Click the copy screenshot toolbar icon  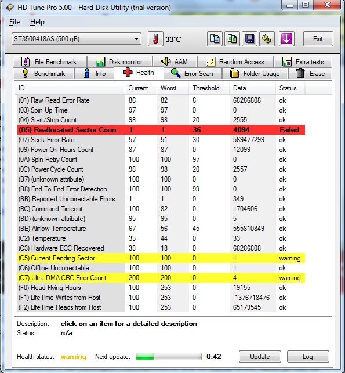pos(232,39)
